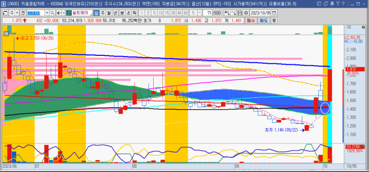369x172 pixels.
Task: Select the 년 yearly period button
Action: coord(116,13)
